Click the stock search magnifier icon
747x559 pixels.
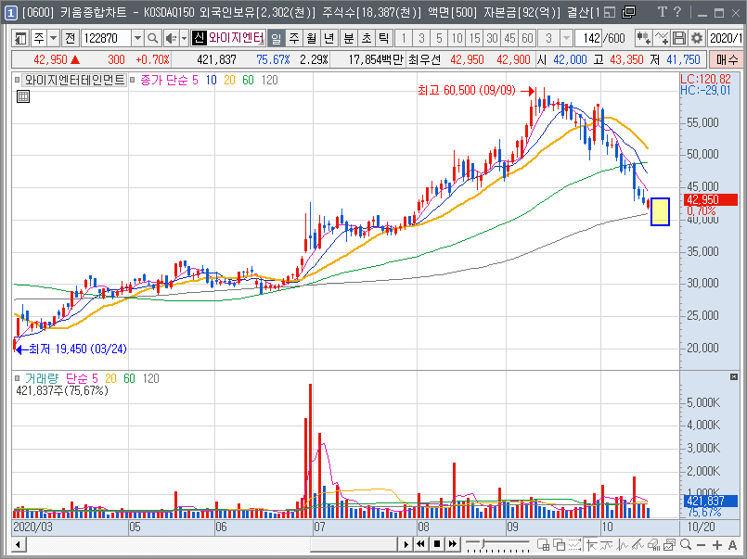(x=152, y=38)
